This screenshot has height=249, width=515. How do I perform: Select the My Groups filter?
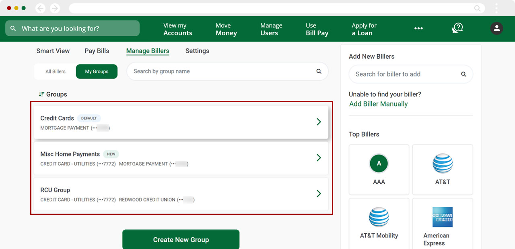(97, 71)
